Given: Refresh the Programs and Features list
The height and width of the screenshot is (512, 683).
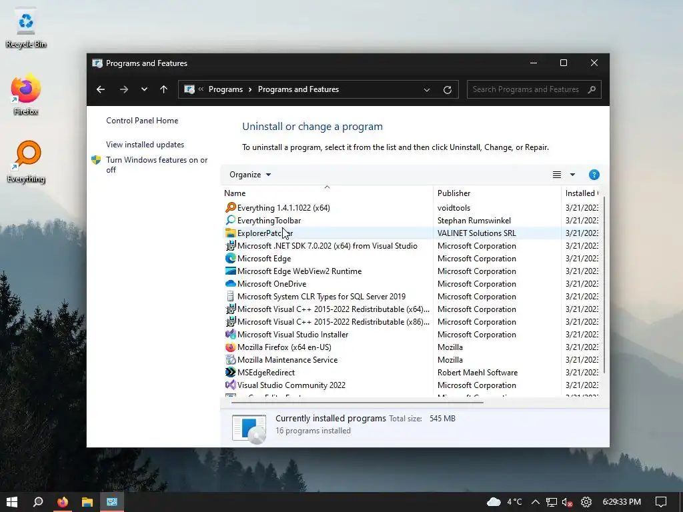Looking at the screenshot, I should [x=448, y=90].
